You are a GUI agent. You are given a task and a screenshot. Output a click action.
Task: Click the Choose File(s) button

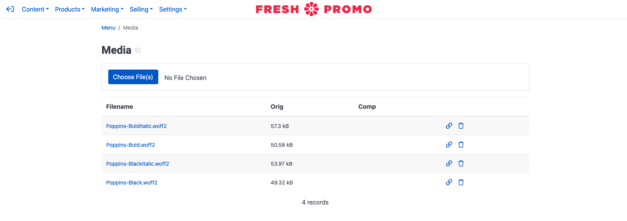point(133,77)
